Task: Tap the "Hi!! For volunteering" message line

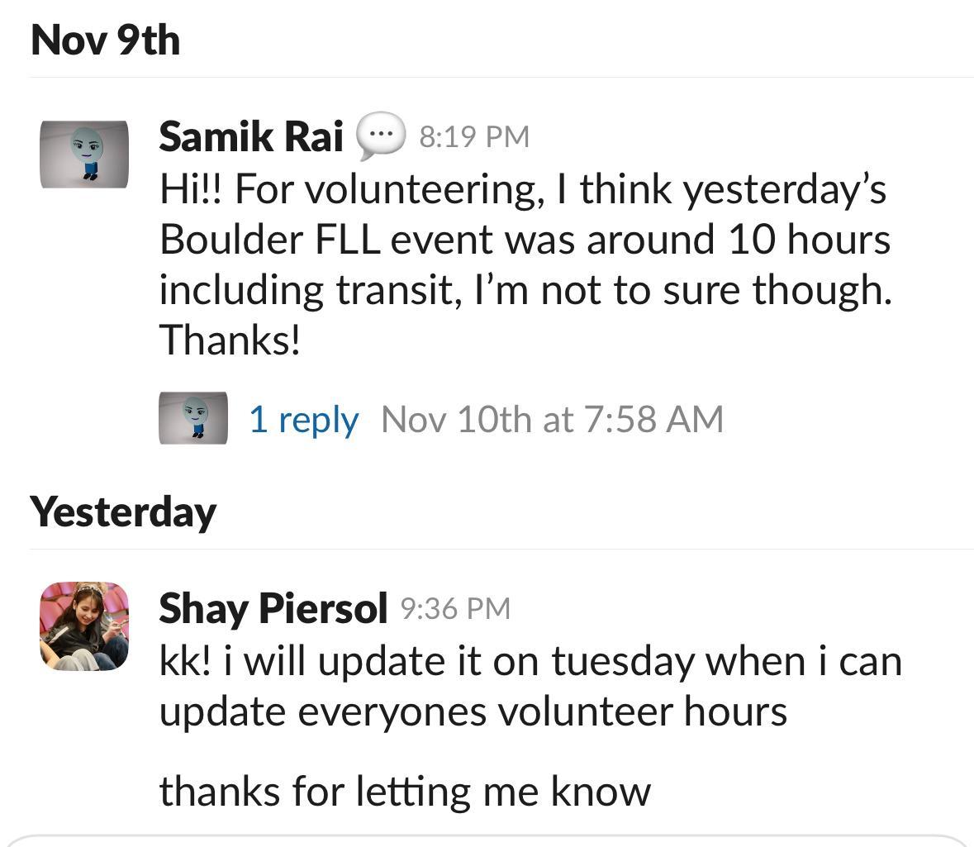Action: coord(522,189)
